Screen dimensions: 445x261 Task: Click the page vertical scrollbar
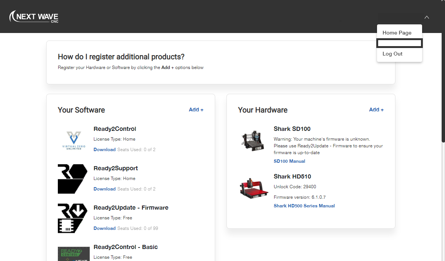pos(443,75)
